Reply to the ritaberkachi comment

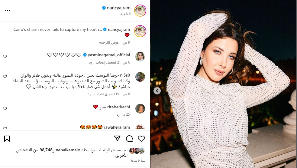click(x=118, y=114)
